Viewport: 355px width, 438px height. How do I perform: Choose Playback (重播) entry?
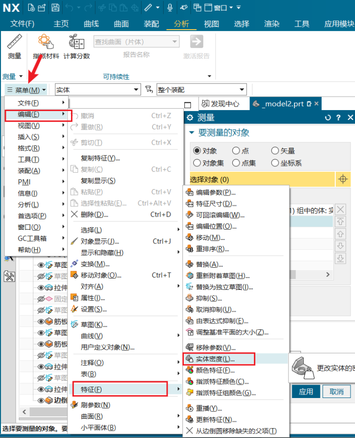(x=209, y=408)
